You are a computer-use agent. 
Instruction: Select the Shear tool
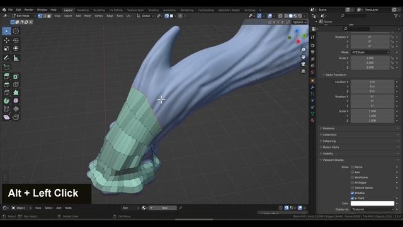tap(7, 117)
